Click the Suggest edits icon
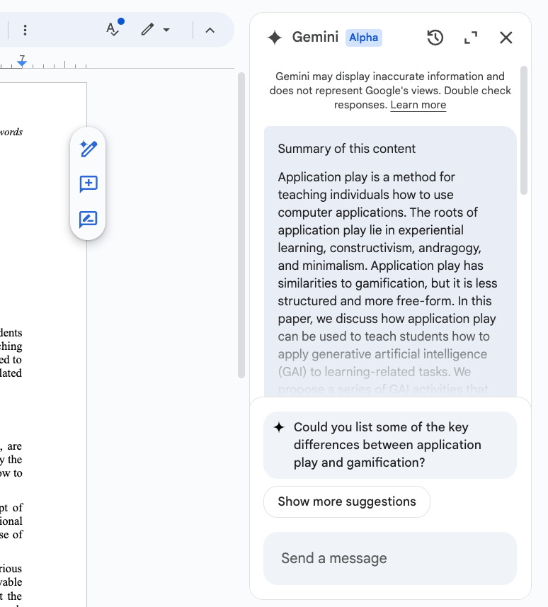The width and height of the screenshot is (548, 607). coord(89,220)
